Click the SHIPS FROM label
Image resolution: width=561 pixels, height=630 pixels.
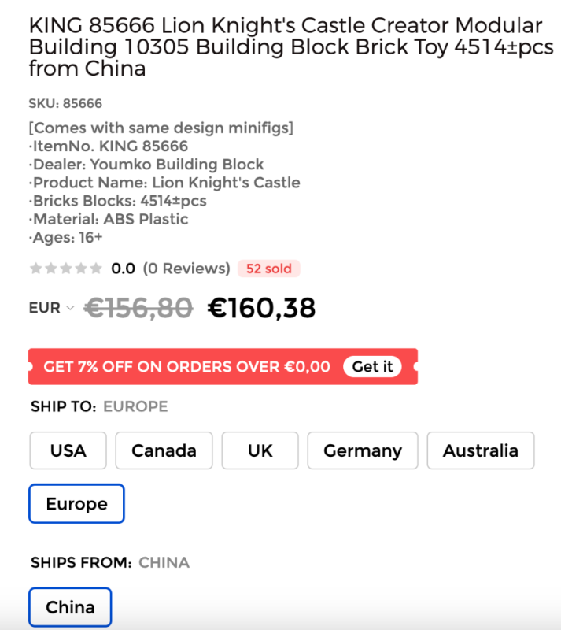81,562
